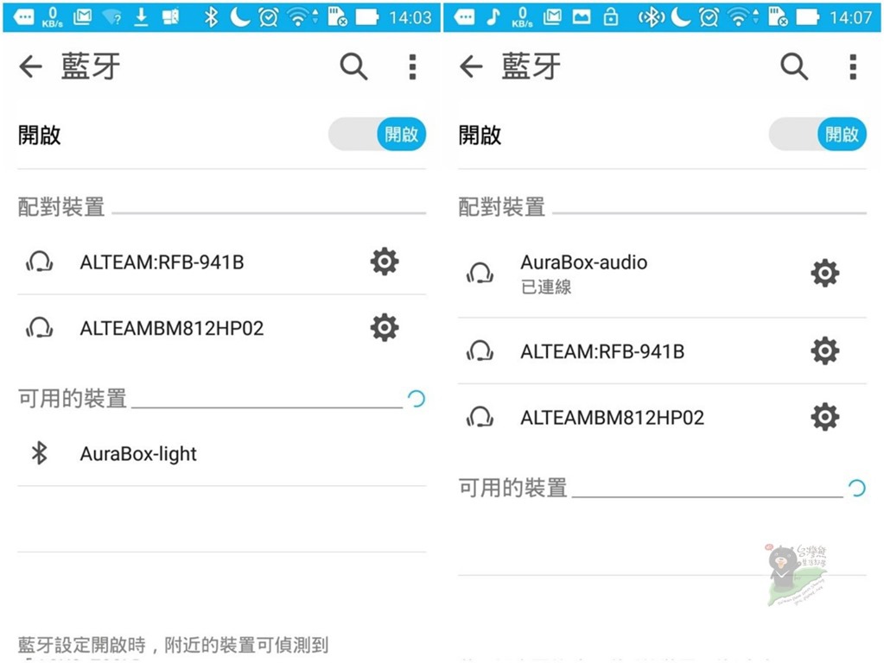Select ALTEAMBM812HP02 device in left screen
Screen dimensions: 884x663
coord(221,328)
